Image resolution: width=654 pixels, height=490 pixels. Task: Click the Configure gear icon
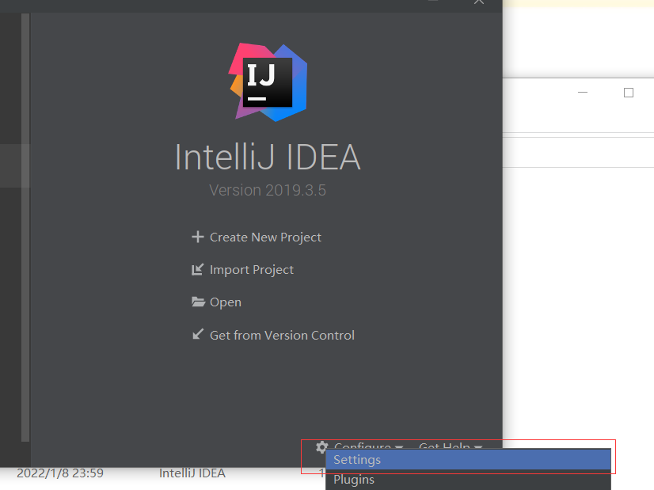click(x=321, y=446)
